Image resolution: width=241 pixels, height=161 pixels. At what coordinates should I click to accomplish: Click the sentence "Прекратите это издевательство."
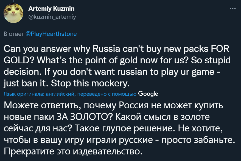[74, 151]
